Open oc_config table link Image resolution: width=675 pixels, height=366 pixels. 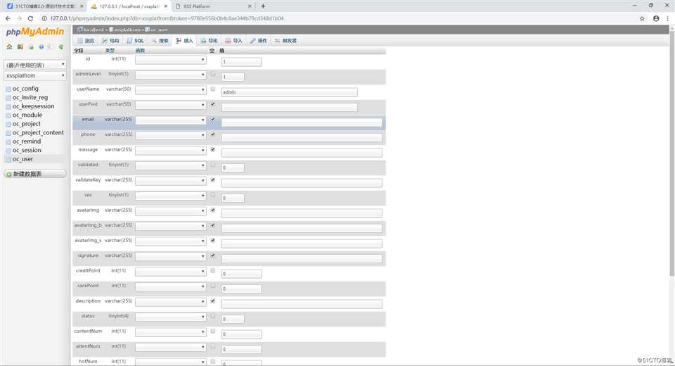pos(25,89)
